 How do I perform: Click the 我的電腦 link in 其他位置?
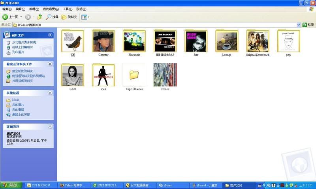pyautogui.click(x=18, y=110)
